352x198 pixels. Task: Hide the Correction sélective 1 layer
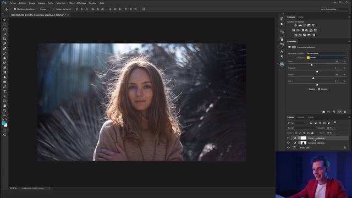tap(288, 143)
